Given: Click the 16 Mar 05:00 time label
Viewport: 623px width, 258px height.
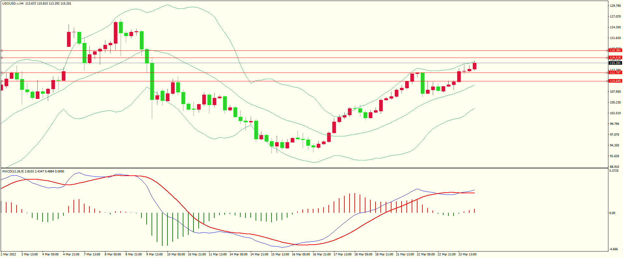Looking at the screenshot, I should click(301, 254).
